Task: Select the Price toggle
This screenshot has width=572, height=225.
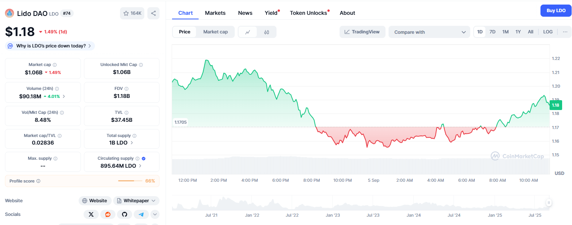Action: click(x=185, y=32)
